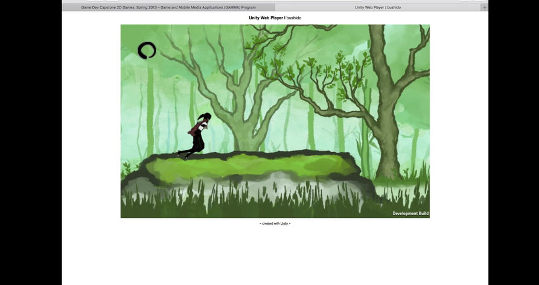Click the 'Unity Web Player | bushido' page heading

(275, 18)
